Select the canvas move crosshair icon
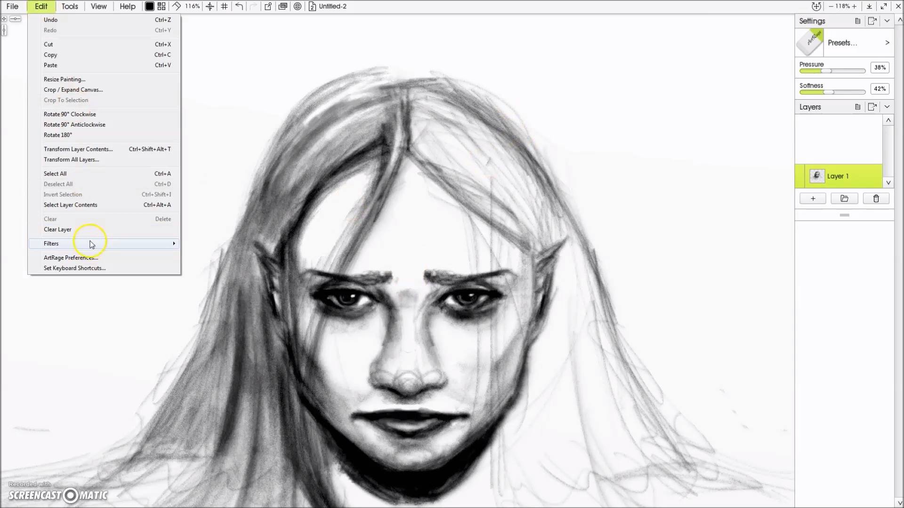The height and width of the screenshot is (508, 904). coord(210,6)
